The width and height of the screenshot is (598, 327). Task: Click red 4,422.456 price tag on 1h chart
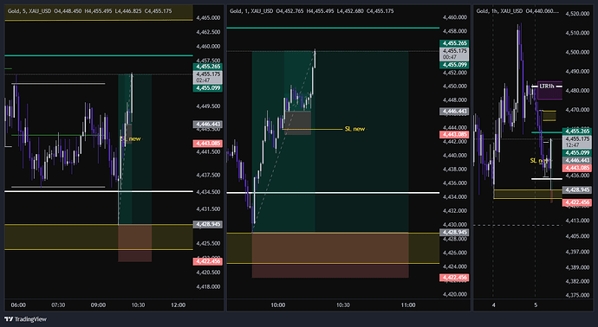point(577,202)
